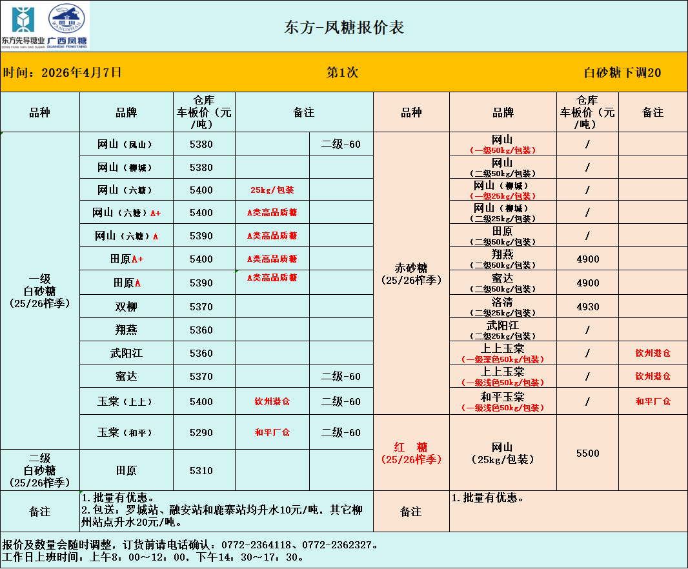Click price 4900 in the 蜜达 赤砂糖 row
The width and height of the screenshot is (688, 569).
[588, 283]
